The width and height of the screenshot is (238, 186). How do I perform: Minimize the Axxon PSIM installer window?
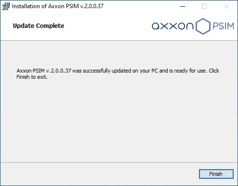[x=183, y=6]
